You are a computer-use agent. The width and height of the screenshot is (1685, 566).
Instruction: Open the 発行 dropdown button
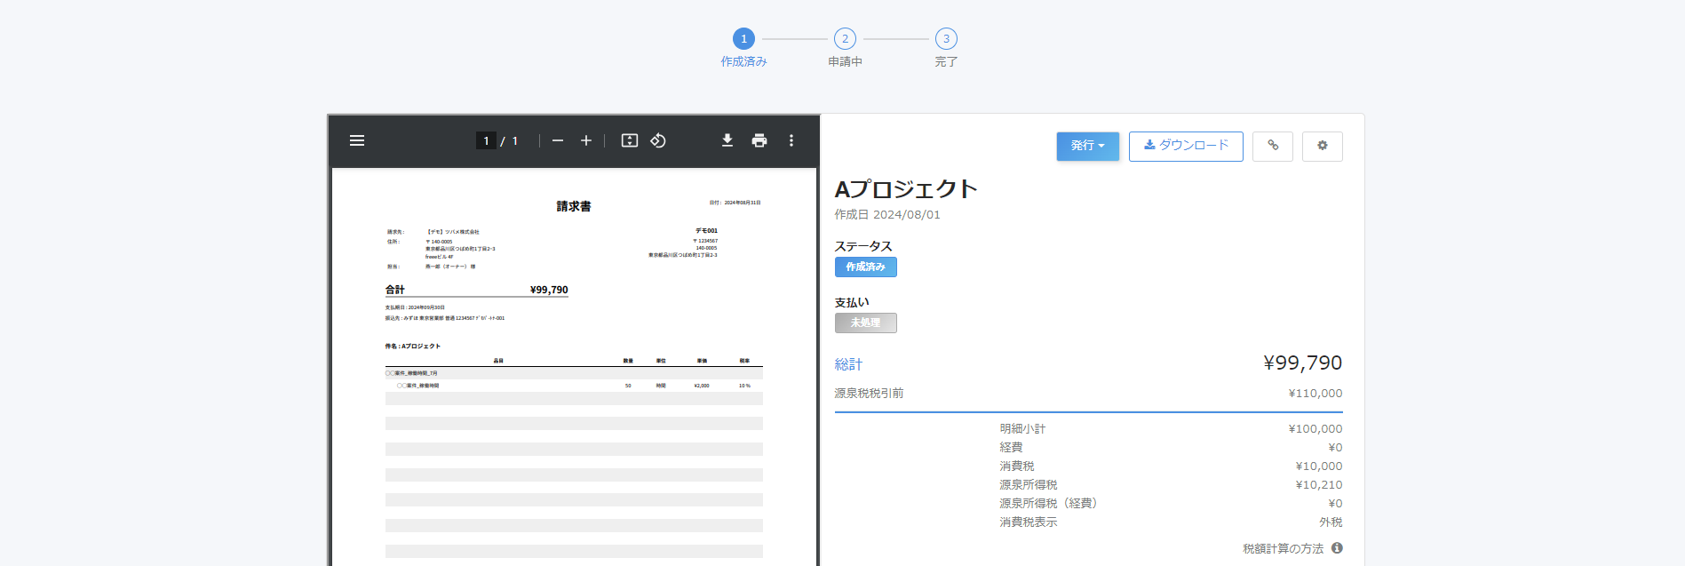pyautogui.click(x=1088, y=147)
